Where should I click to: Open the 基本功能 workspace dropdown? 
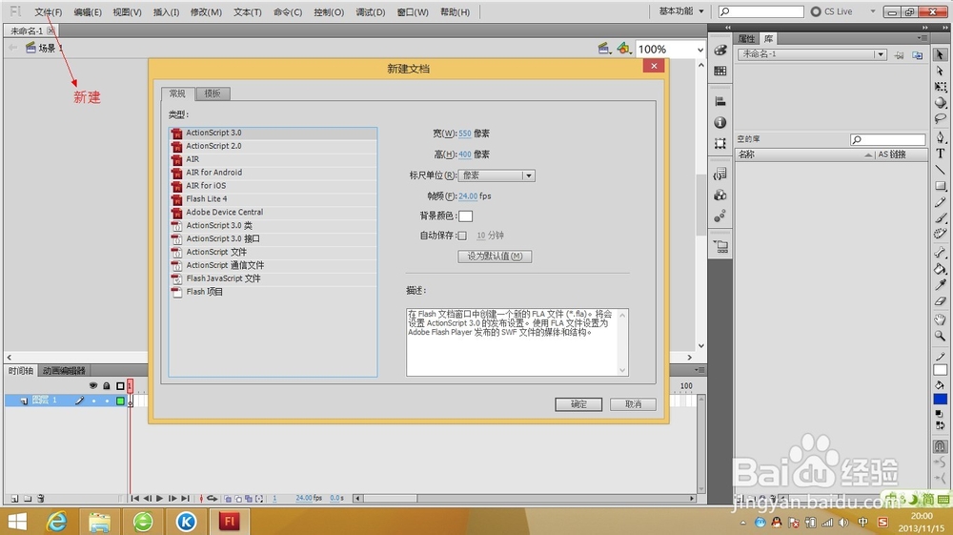click(x=681, y=11)
